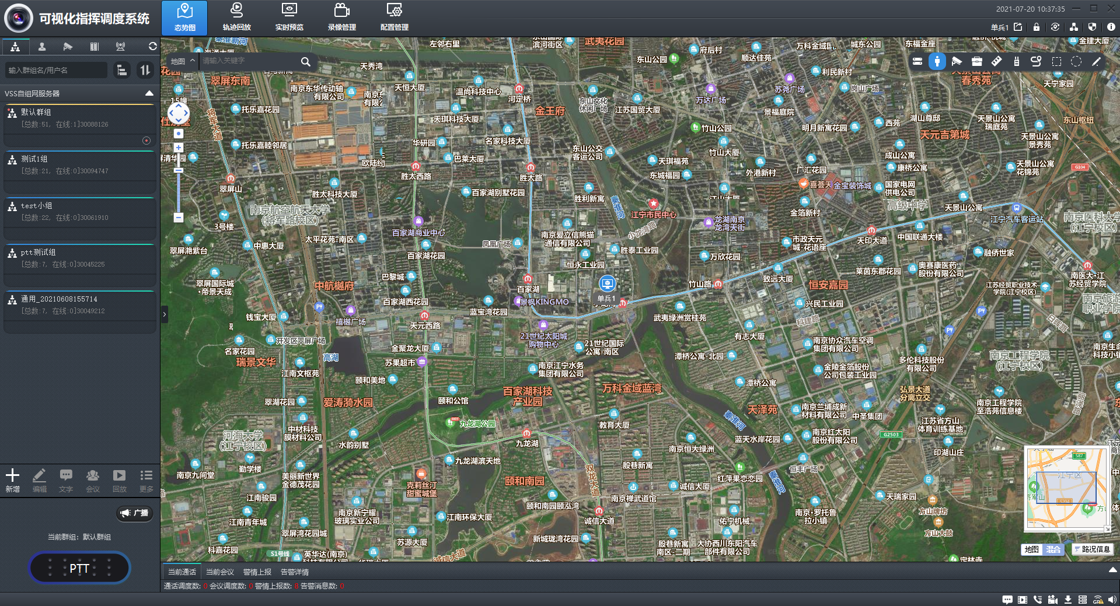Image resolution: width=1120 pixels, height=606 pixels.
Task: Switch map view to 地图 mode
Action: pyautogui.click(x=1031, y=549)
